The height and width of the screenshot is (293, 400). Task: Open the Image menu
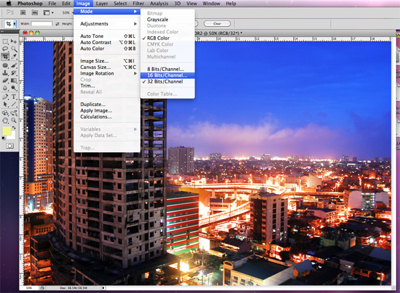83,3
